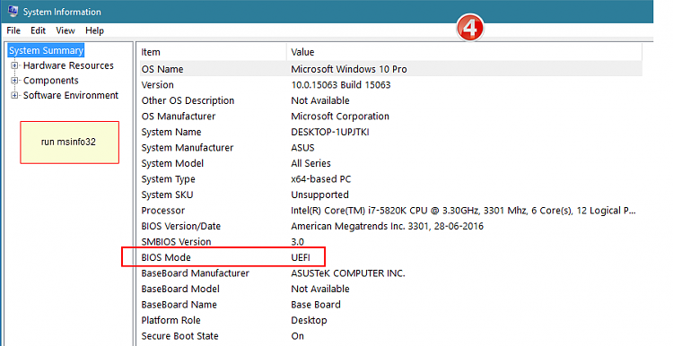Click the UEFI value
673x346 pixels.
point(301,257)
